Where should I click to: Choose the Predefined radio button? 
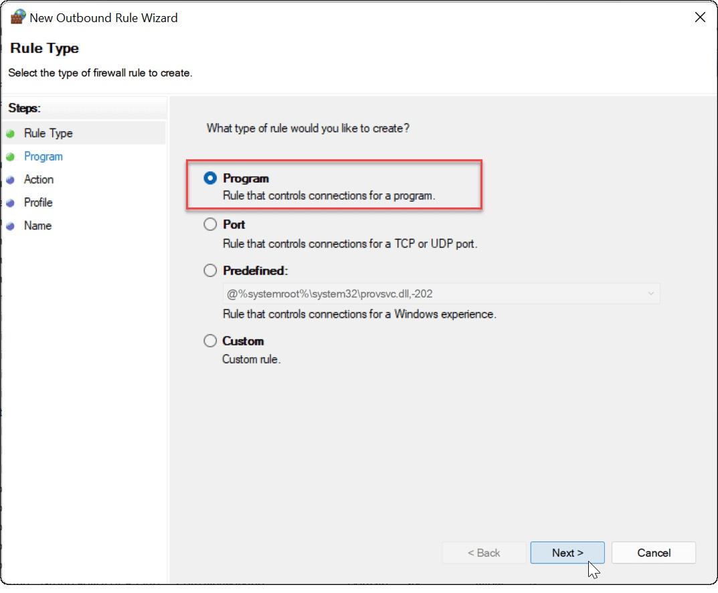[x=211, y=271]
